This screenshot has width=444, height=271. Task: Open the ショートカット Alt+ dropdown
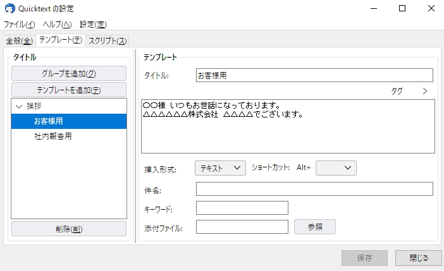(336, 167)
